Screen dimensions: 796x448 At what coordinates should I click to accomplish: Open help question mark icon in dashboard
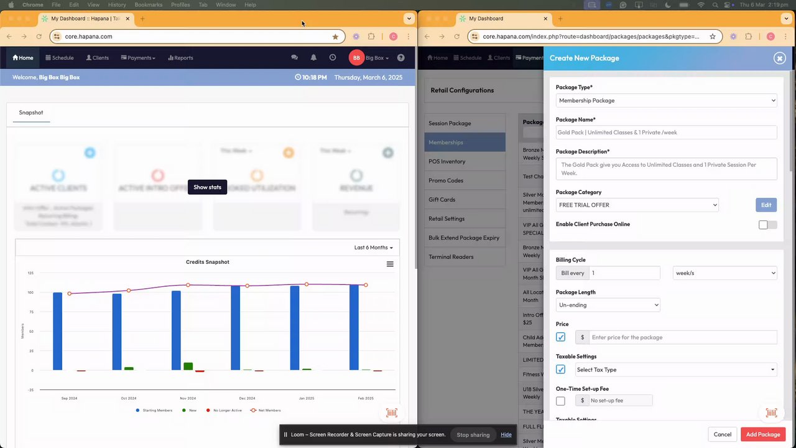[x=400, y=57]
